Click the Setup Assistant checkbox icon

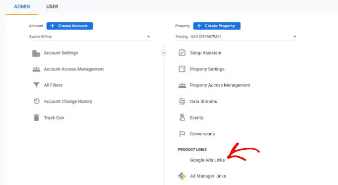pos(182,53)
